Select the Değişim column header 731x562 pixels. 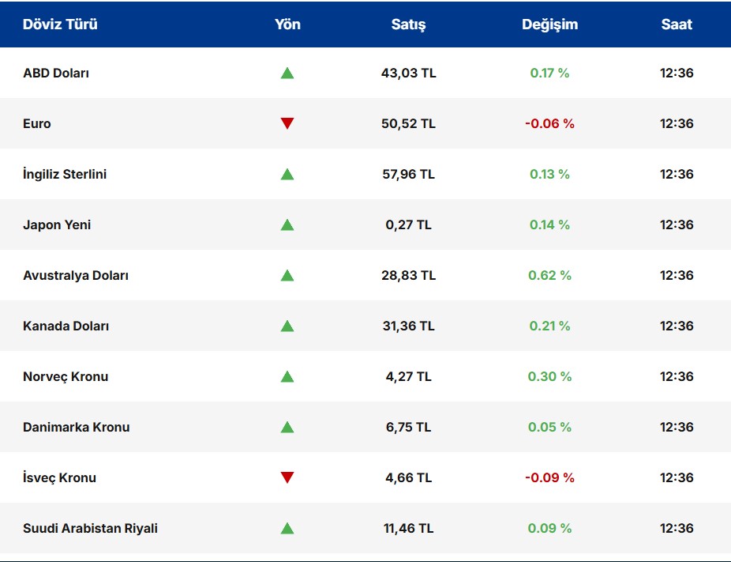549,25
